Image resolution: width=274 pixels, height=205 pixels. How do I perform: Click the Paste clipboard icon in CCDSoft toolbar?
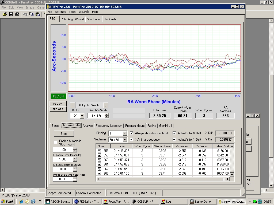(37, 14)
